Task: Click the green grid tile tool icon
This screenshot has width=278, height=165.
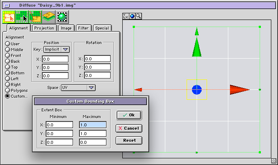Action: (x=22, y=17)
